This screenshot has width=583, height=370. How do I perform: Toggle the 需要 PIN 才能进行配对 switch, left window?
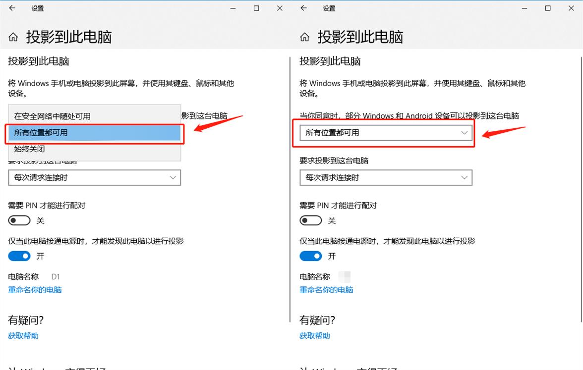pyautogui.click(x=19, y=220)
